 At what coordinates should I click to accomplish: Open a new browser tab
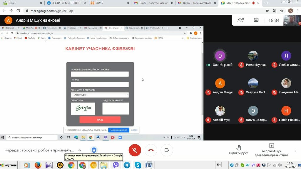click(267, 3)
